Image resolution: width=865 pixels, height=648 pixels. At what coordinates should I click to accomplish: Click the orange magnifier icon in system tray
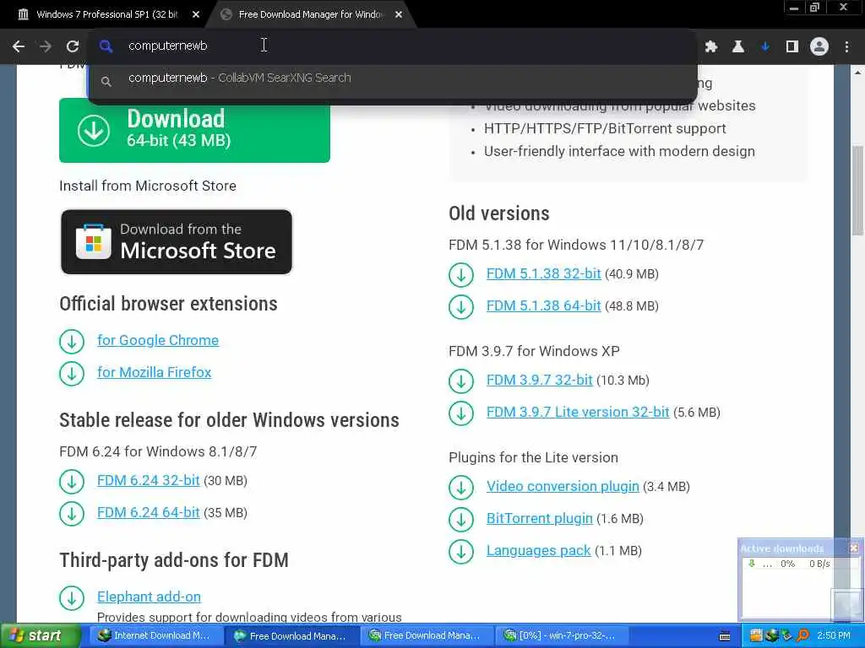(803, 635)
